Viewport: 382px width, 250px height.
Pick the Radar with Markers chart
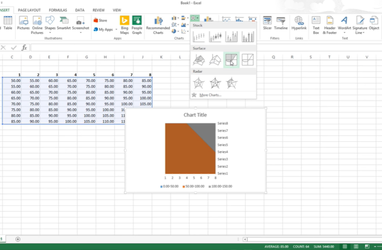click(x=215, y=83)
